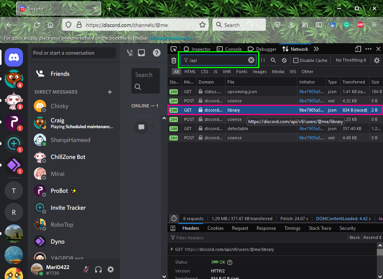Switch to Console tab

click(229, 49)
